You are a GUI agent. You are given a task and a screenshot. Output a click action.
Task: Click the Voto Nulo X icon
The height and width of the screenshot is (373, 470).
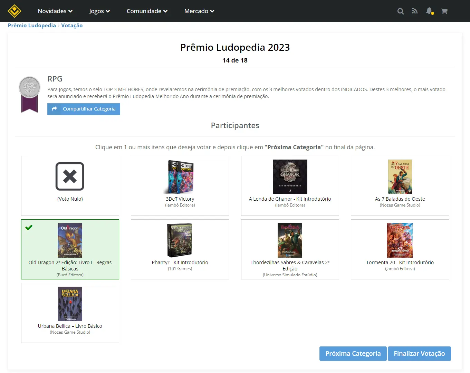(x=70, y=176)
